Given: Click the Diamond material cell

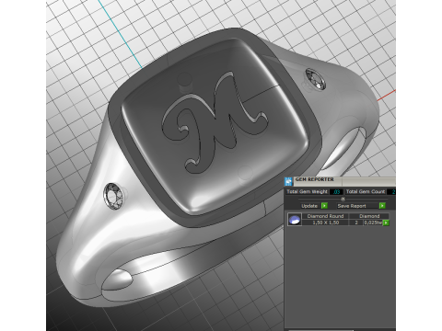Looking at the screenshot, I should click(369, 216).
